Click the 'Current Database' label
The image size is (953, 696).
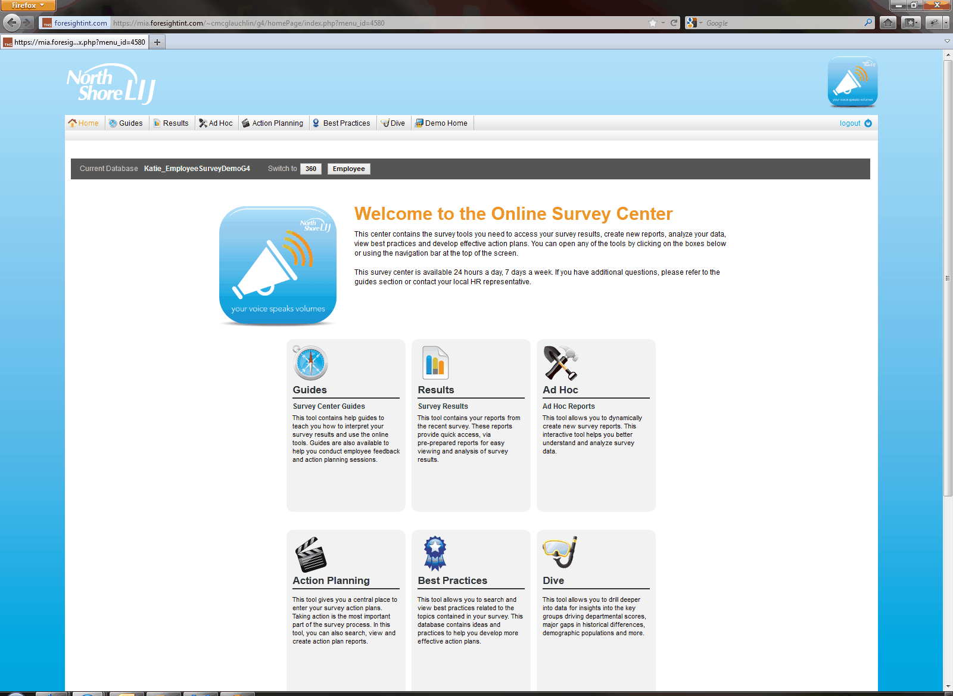pyautogui.click(x=109, y=169)
